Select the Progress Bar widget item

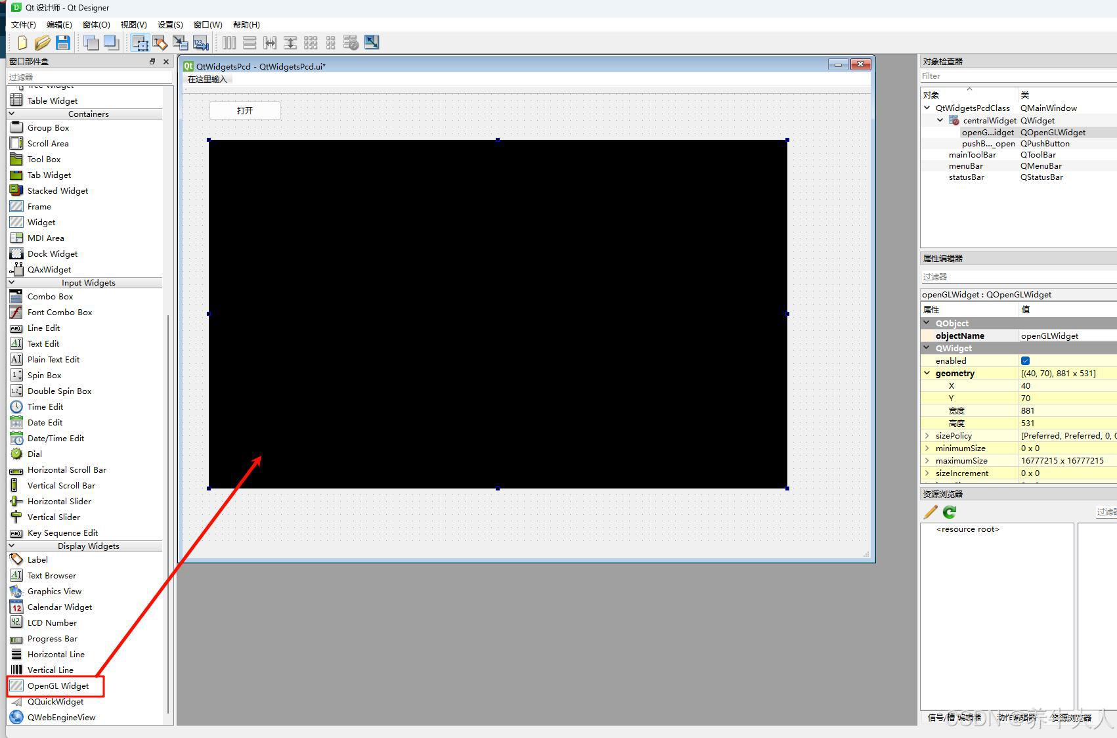click(53, 638)
